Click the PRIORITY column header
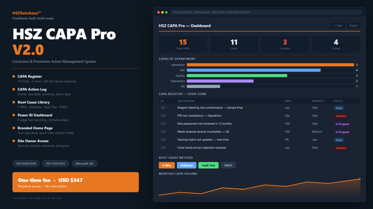This screenshot has height=209, width=373. click(x=318, y=101)
